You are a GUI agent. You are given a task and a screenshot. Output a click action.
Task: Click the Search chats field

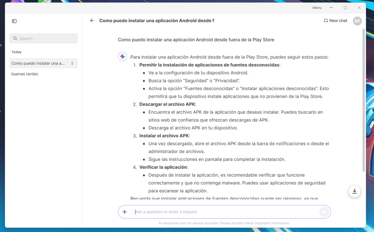[x=43, y=39]
